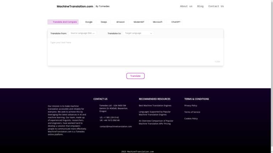Image resolution: width=273 pixels, height=153 pixels.
Task: Switch to the Microsoft engine tab
Action: [156, 22]
